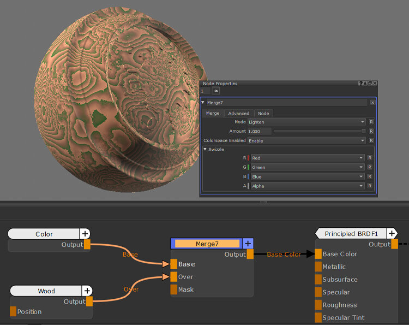Click the help question mark in Node Properties
The width and height of the screenshot is (409, 325).
pyautogui.click(x=360, y=84)
